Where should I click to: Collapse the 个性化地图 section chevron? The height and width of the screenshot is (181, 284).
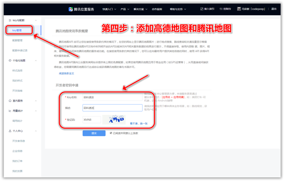(36, 61)
